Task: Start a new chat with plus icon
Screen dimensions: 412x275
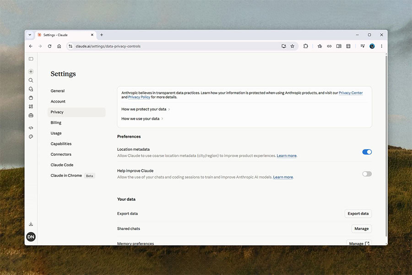Action: (x=31, y=71)
